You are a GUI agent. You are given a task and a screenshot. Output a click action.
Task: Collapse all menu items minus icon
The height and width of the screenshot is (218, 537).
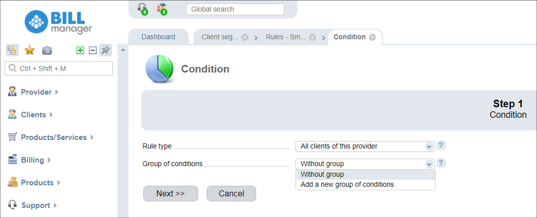click(x=92, y=50)
